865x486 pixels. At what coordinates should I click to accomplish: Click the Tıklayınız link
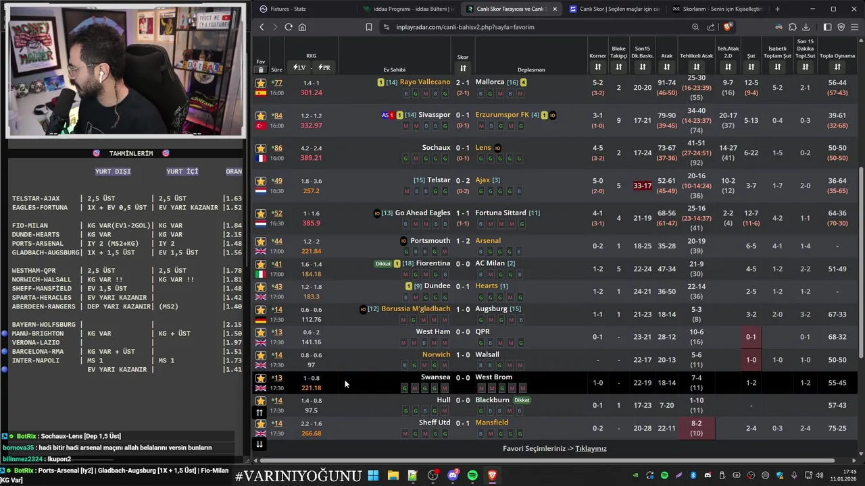tap(591, 448)
